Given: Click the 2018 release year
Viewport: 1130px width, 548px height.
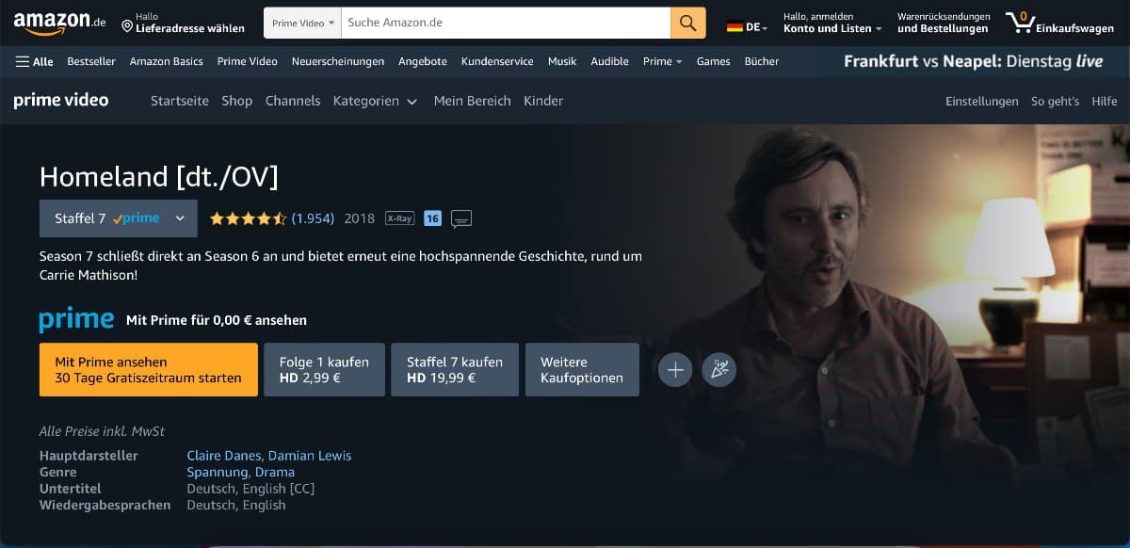Looking at the screenshot, I should 360,218.
